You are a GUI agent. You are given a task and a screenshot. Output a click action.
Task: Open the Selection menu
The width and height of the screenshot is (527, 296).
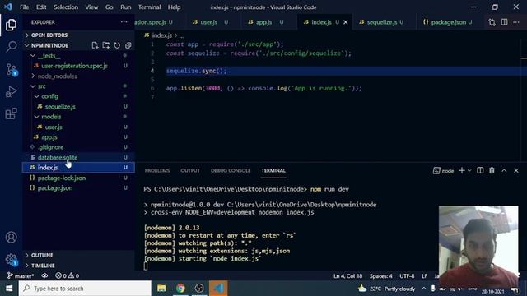pyautogui.click(x=66, y=7)
